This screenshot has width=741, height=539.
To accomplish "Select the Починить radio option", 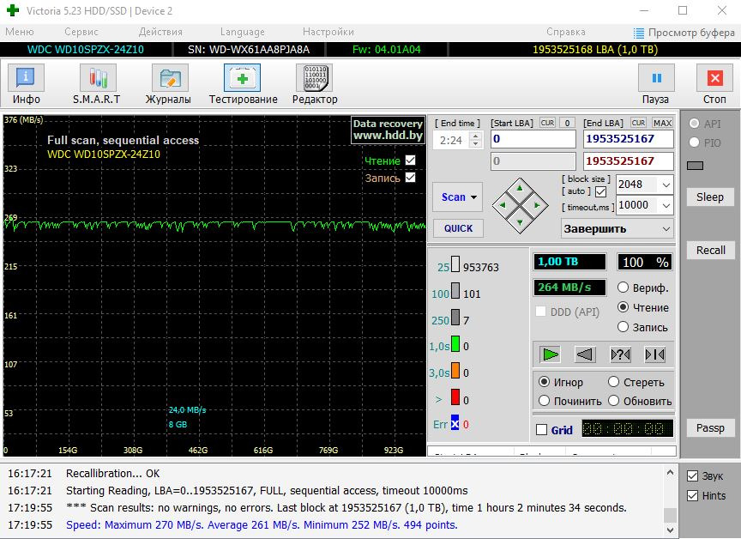I will [545, 401].
